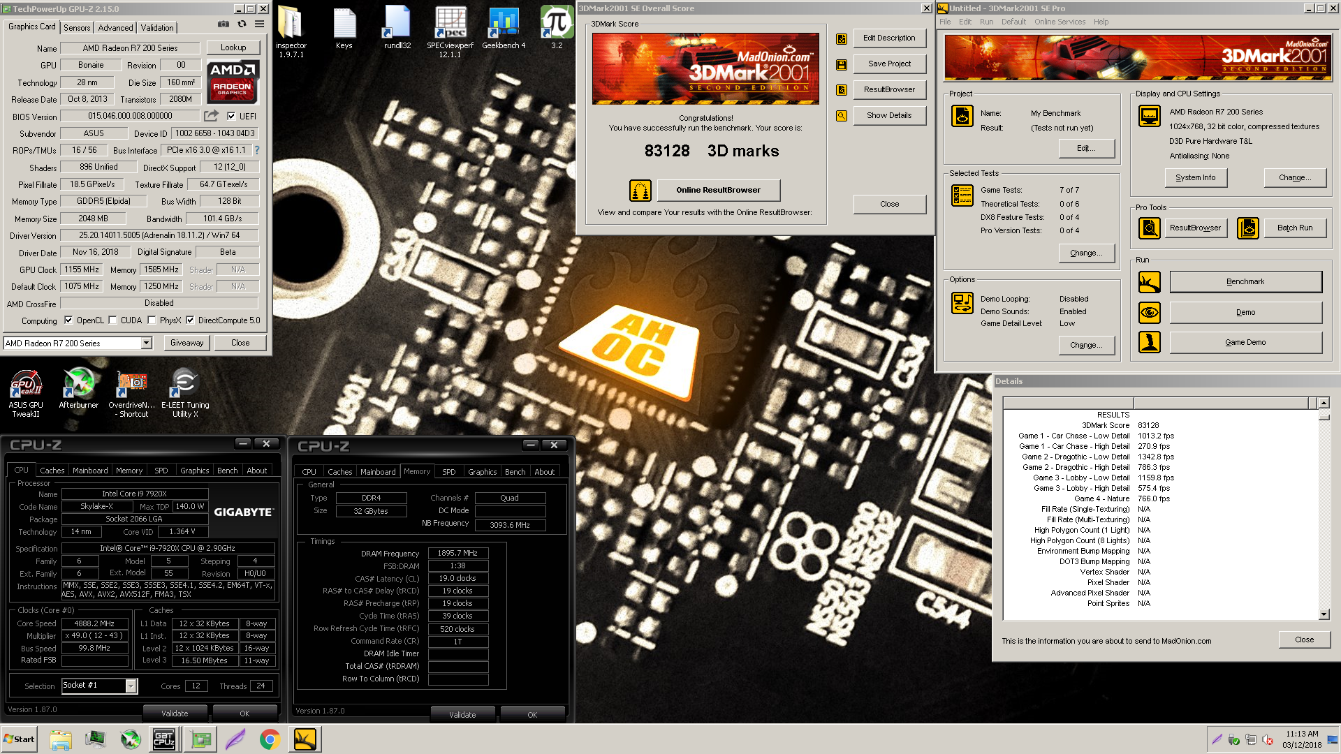Click the BIOS export share icon in GPU-Z
This screenshot has width=1341, height=754.
tap(211, 116)
